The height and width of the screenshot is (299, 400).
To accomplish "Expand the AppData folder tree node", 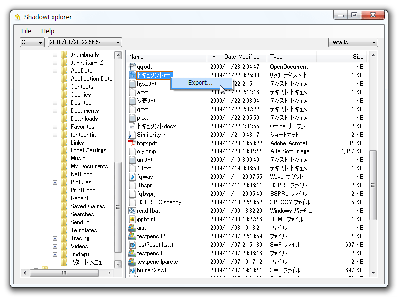I will tap(55, 71).
